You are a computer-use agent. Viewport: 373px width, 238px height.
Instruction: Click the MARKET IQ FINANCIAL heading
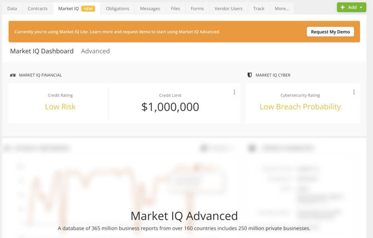pos(41,75)
